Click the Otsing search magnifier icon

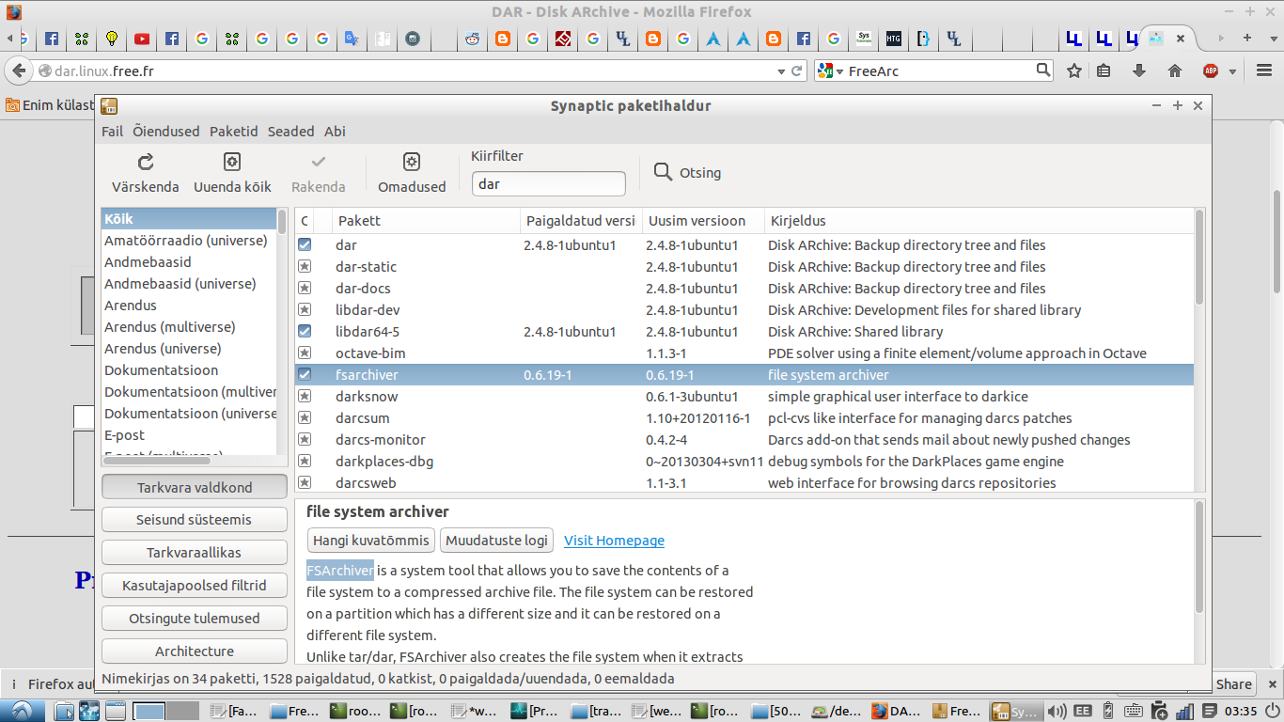tap(664, 172)
